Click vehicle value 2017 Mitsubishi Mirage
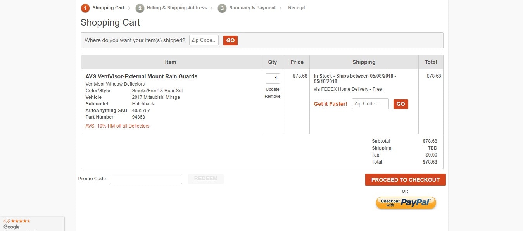The height and width of the screenshot is (231, 523). pos(156,97)
